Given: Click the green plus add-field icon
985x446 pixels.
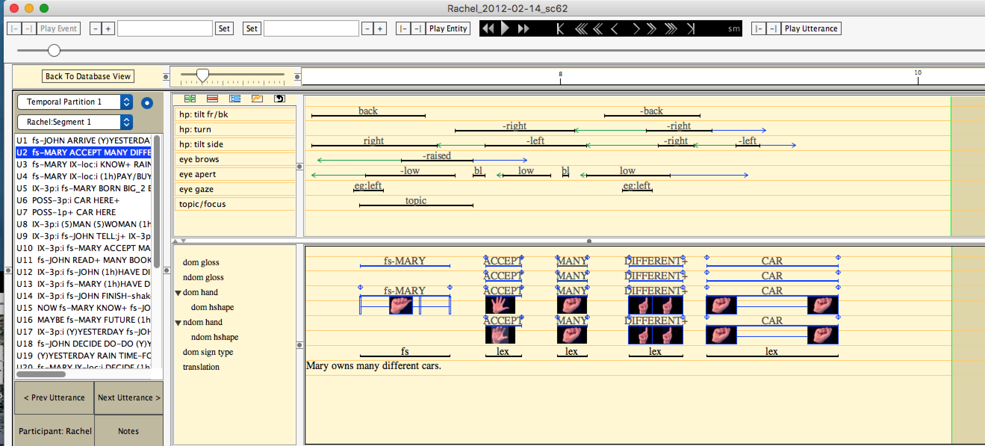Looking at the screenshot, I should tap(190, 99).
